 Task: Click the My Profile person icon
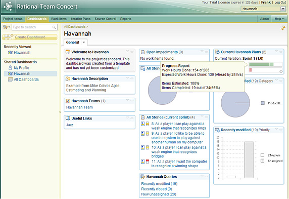coord(10,68)
